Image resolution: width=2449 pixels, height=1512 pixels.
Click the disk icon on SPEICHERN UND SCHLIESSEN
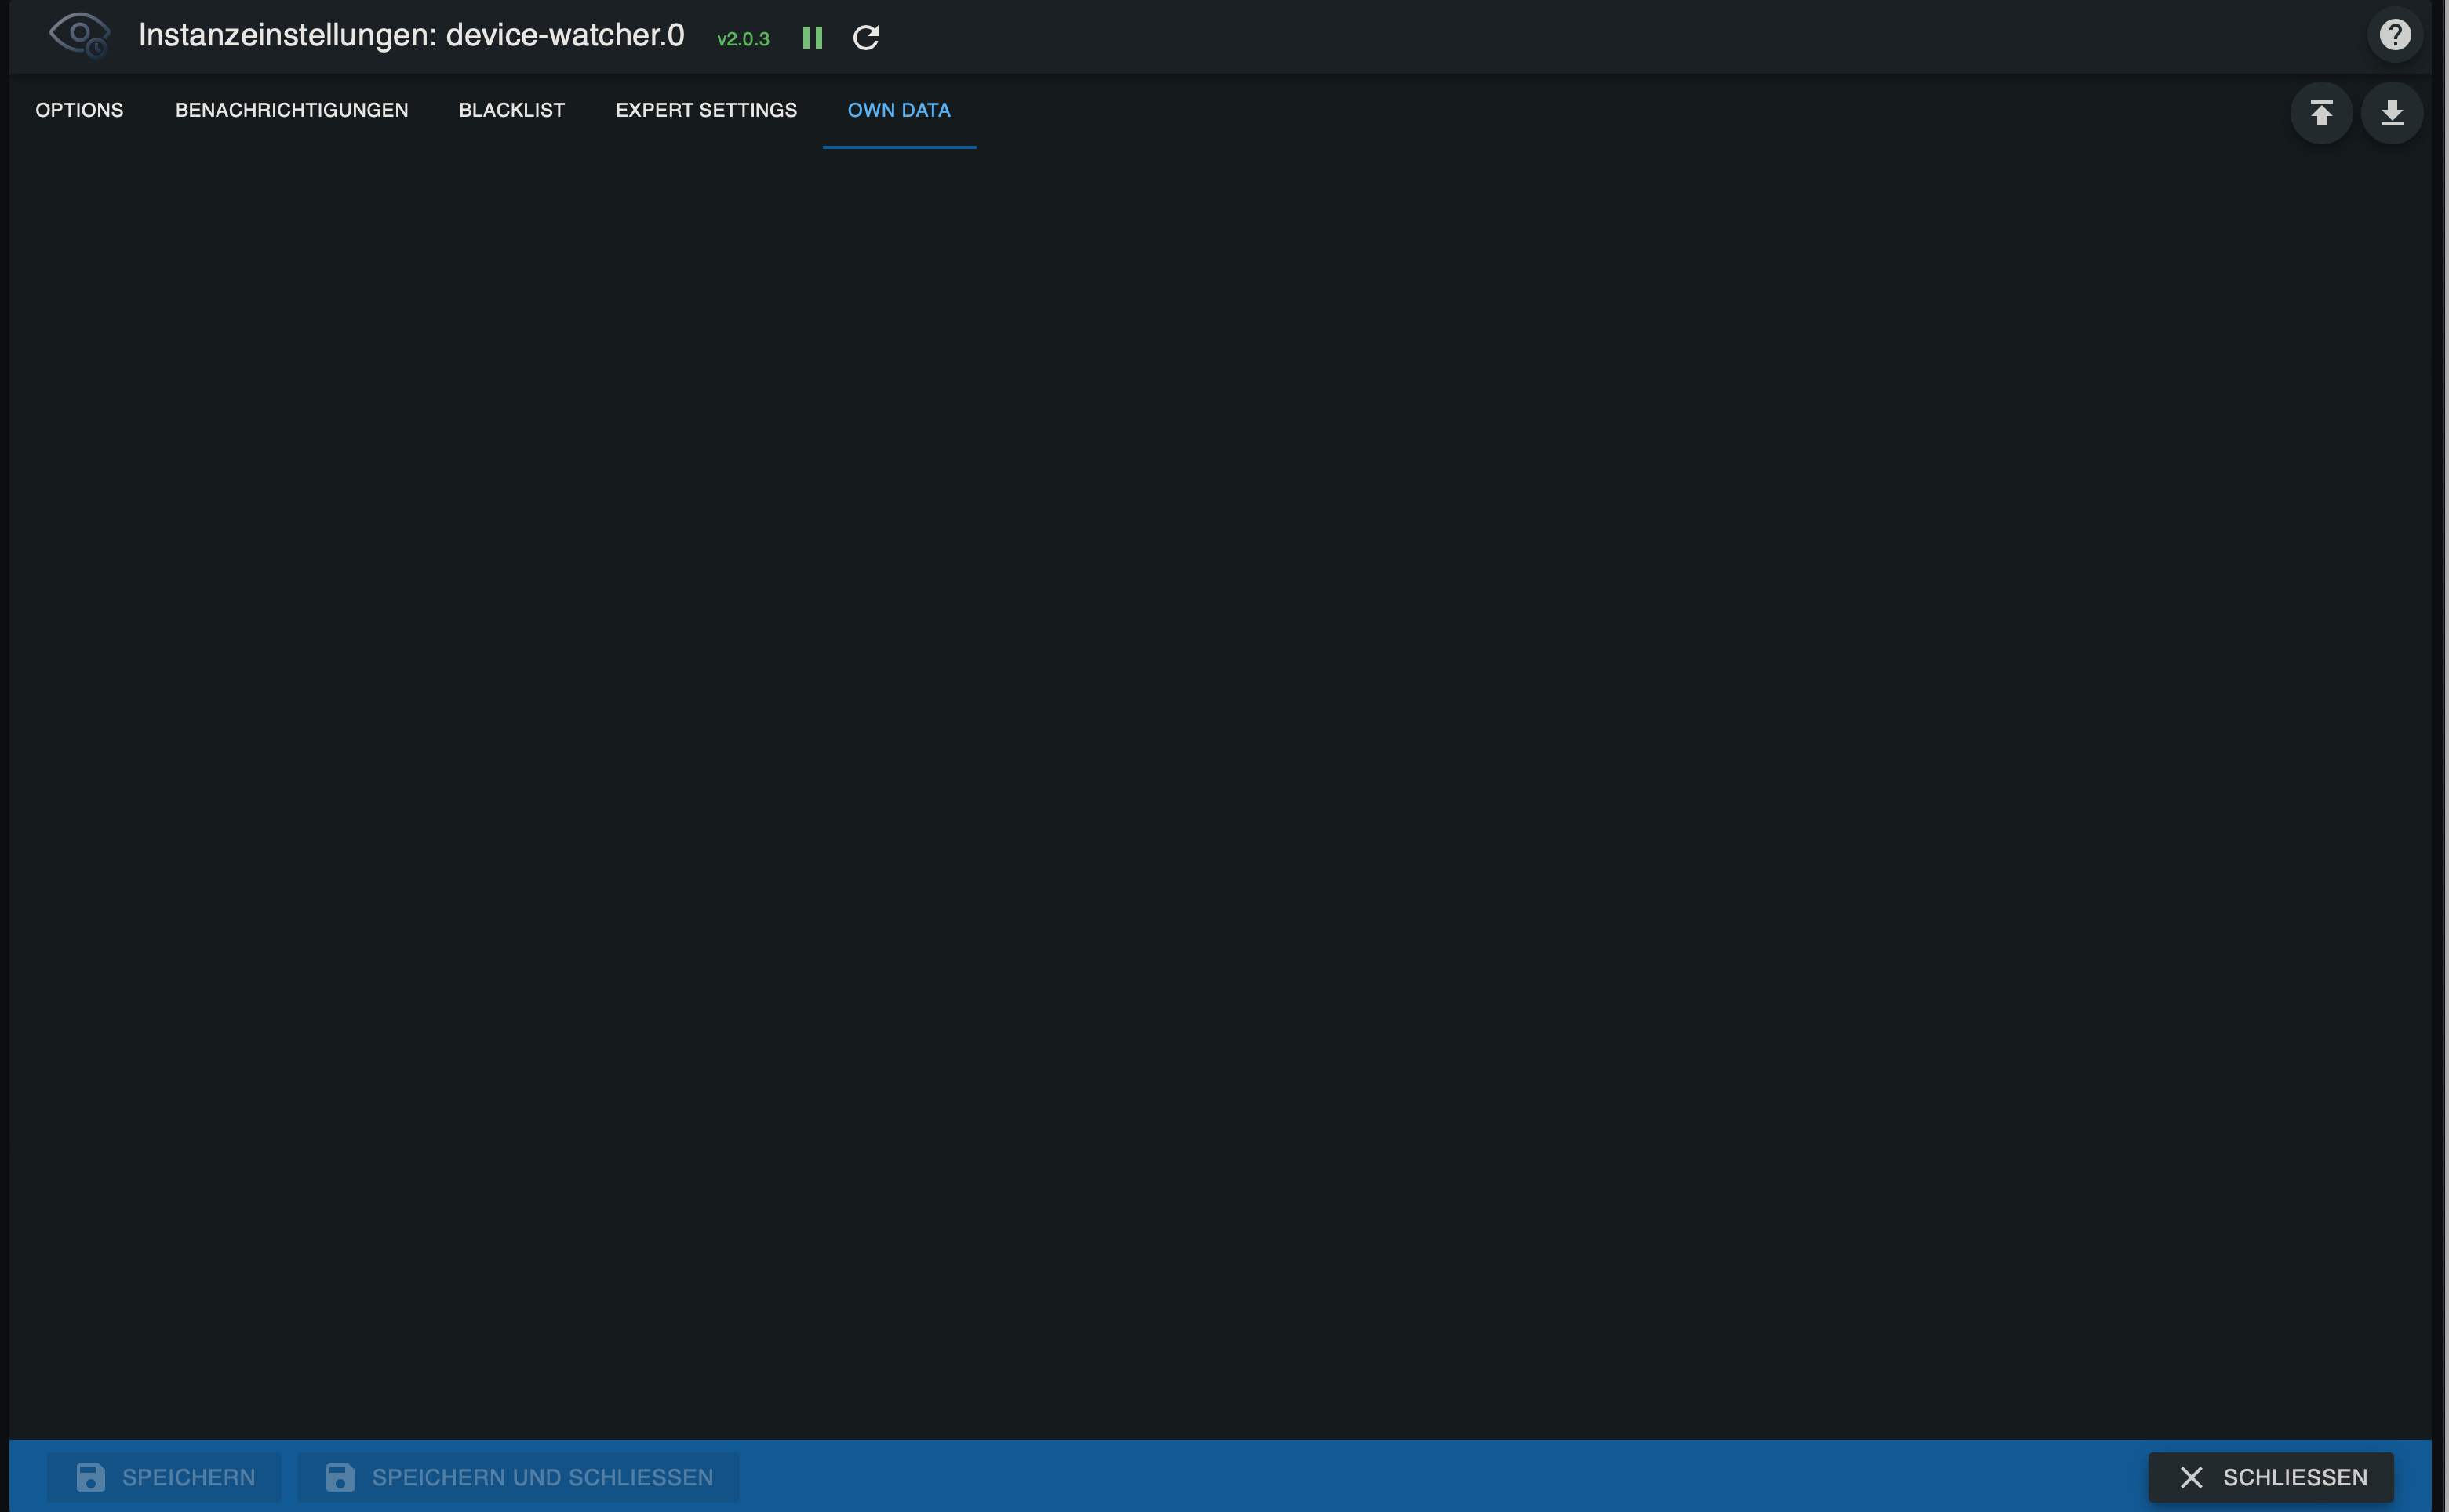click(341, 1476)
